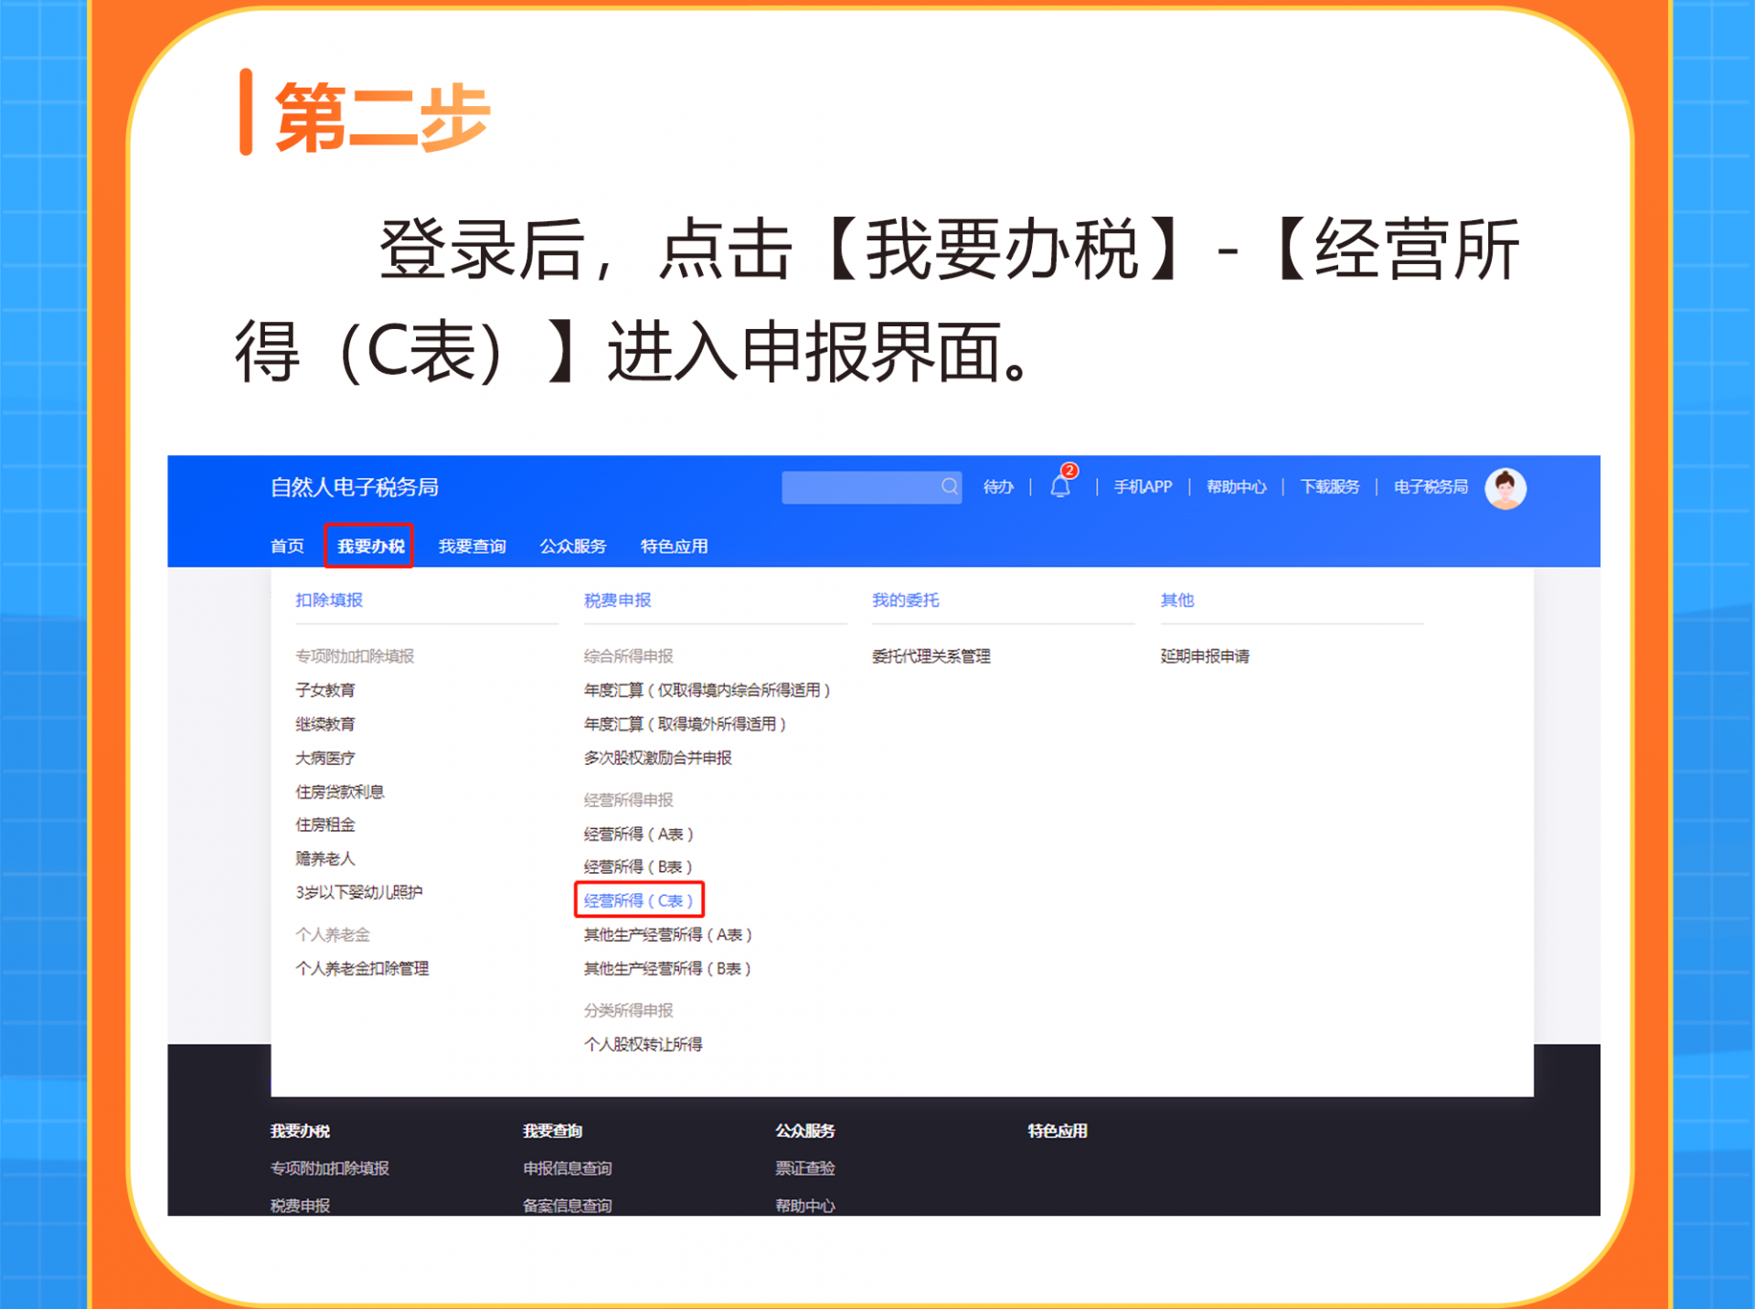Open the notification bell icon
The width and height of the screenshot is (1755, 1309).
[1060, 486]
